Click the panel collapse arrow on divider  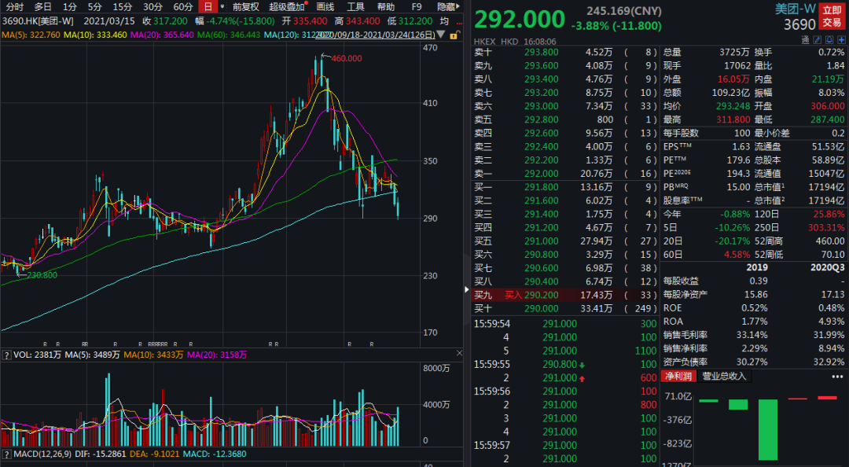coord(465,289)
